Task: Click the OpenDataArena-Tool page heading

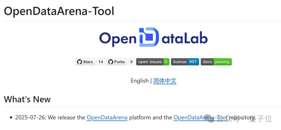Action: click(x=59, y=11)
